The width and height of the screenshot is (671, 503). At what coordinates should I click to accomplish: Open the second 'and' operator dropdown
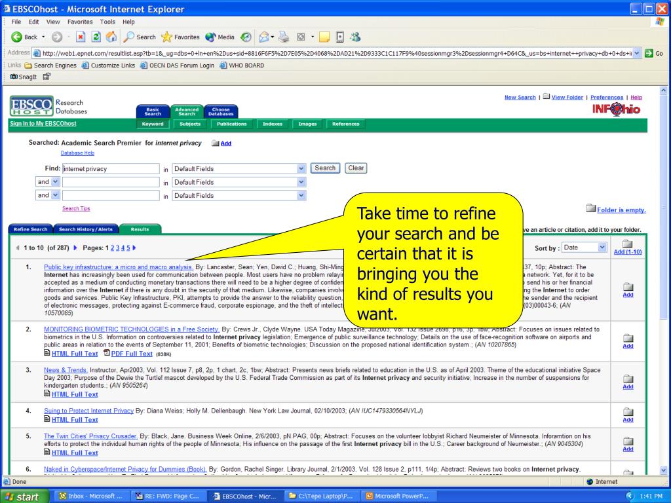tap(55, 195)
